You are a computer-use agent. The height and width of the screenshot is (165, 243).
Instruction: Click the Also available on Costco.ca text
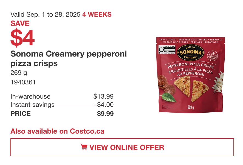[57, 131]
